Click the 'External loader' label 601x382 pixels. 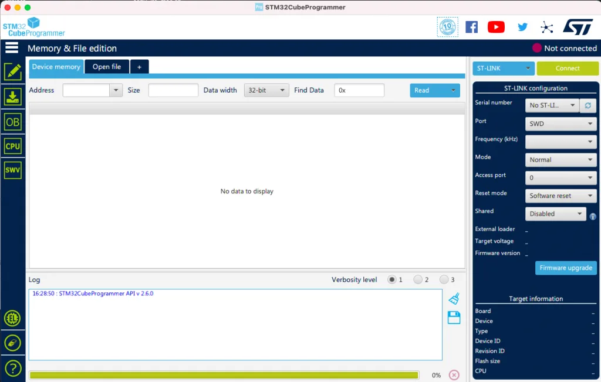tap(495, 229)
